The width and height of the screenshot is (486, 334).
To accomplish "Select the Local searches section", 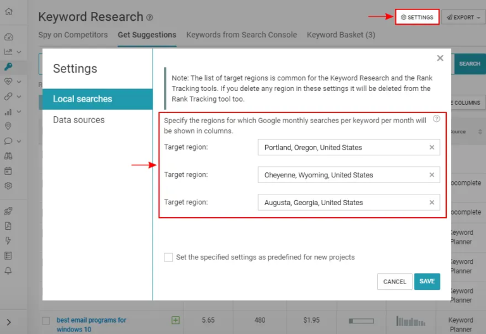I will click(82, 99).
